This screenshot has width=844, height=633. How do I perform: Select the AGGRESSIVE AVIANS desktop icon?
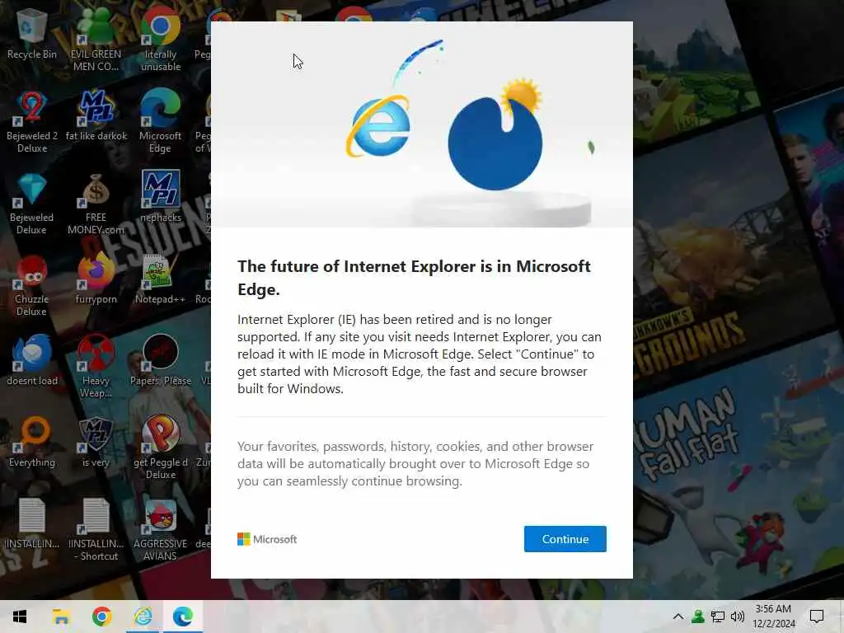point(161,530)
